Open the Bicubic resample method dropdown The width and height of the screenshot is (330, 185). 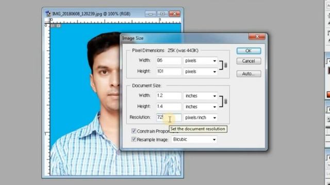coord(194,139)
